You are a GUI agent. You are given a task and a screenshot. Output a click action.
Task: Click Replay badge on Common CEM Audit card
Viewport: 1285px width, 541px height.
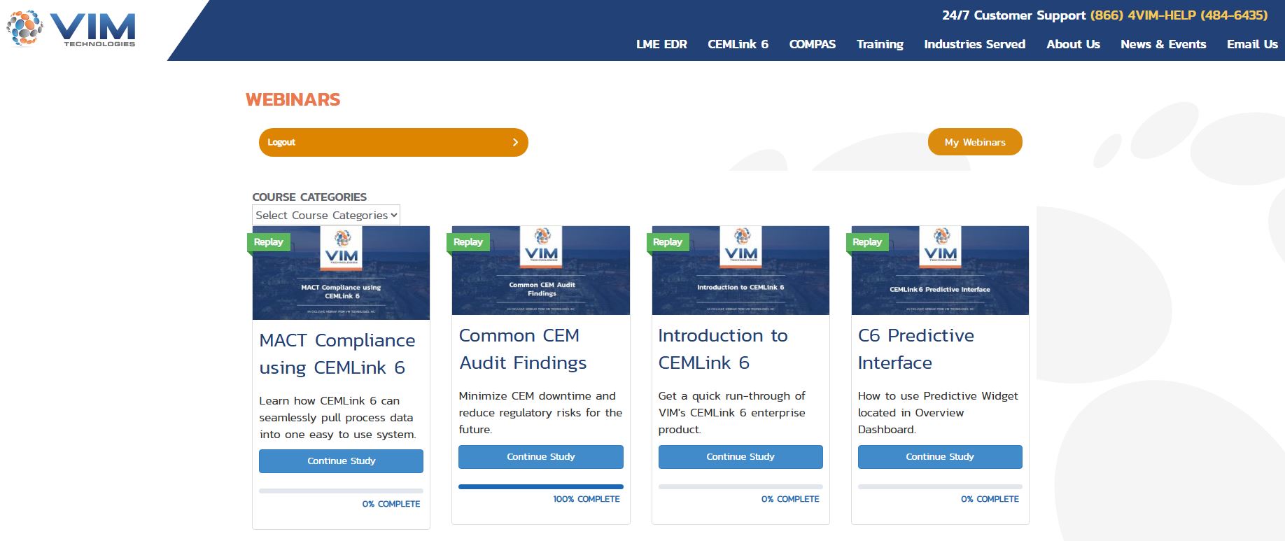click(468, 242)
